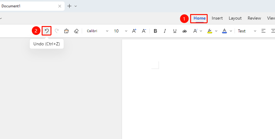Click the Clear Formatting eraser icon
275x139 pixels.
76,31
